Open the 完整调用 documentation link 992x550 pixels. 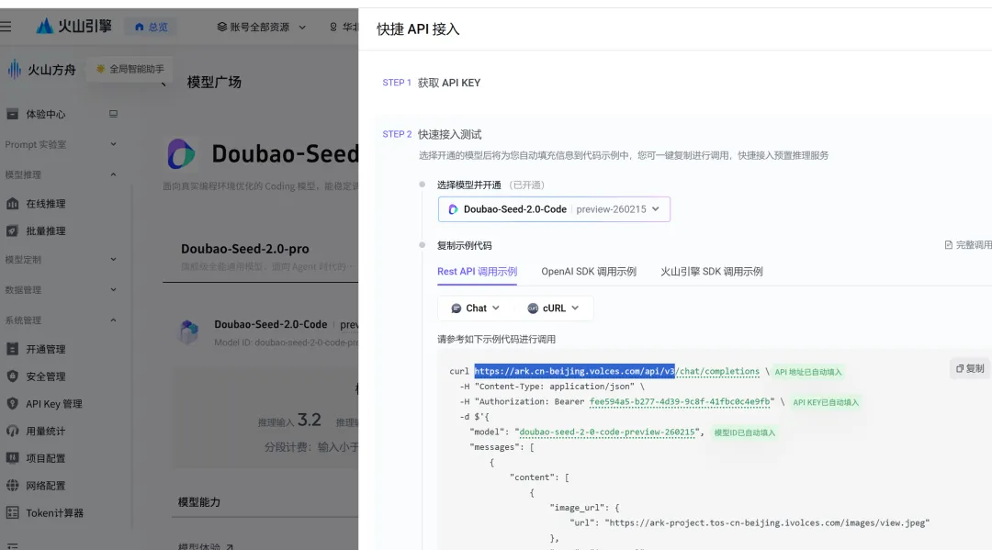click(968, 245)
